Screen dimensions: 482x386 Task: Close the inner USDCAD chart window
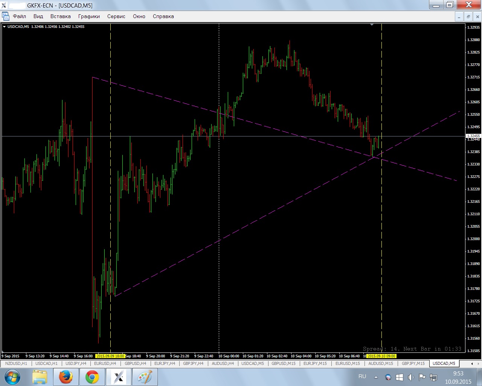(x=477, y=17)
